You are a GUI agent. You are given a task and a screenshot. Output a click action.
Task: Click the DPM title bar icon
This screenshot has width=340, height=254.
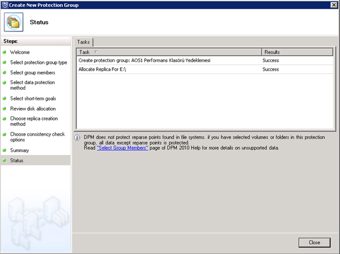pos(4,5)
